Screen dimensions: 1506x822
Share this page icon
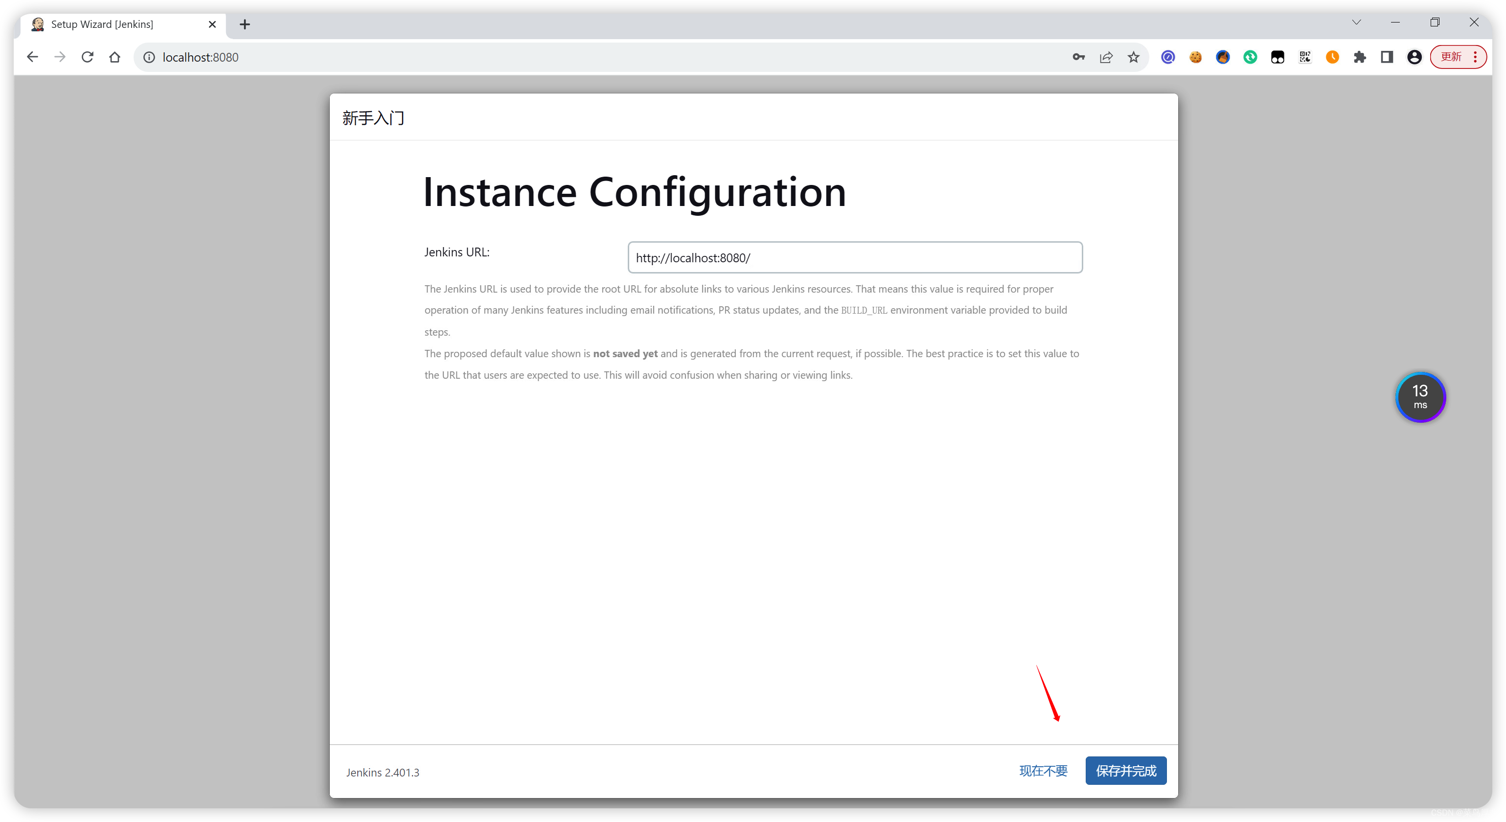(x=1106, y=57)
